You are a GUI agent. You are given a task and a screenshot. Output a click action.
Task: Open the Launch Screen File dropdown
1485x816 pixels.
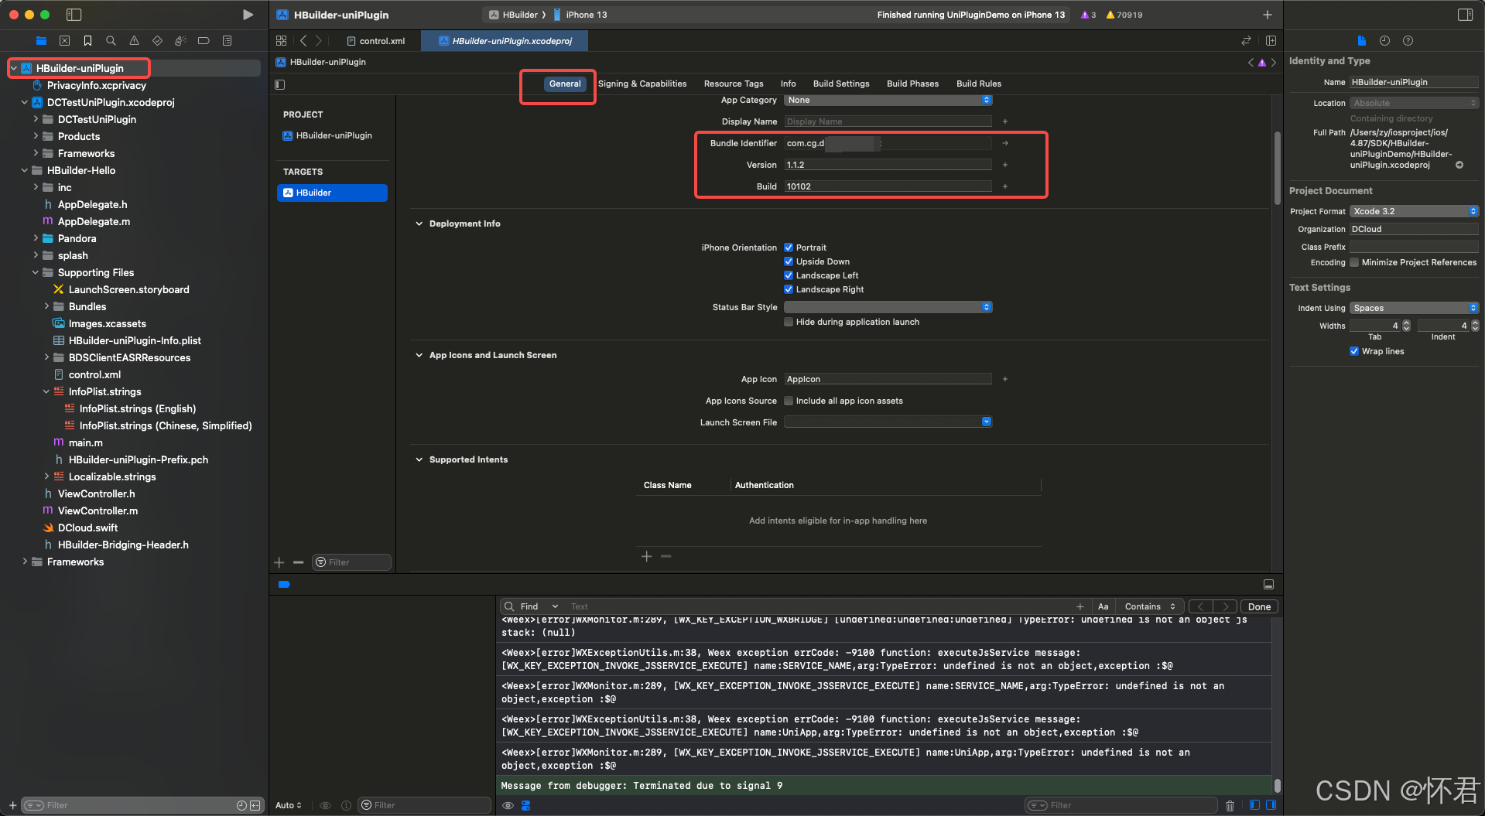click(888, 422)
